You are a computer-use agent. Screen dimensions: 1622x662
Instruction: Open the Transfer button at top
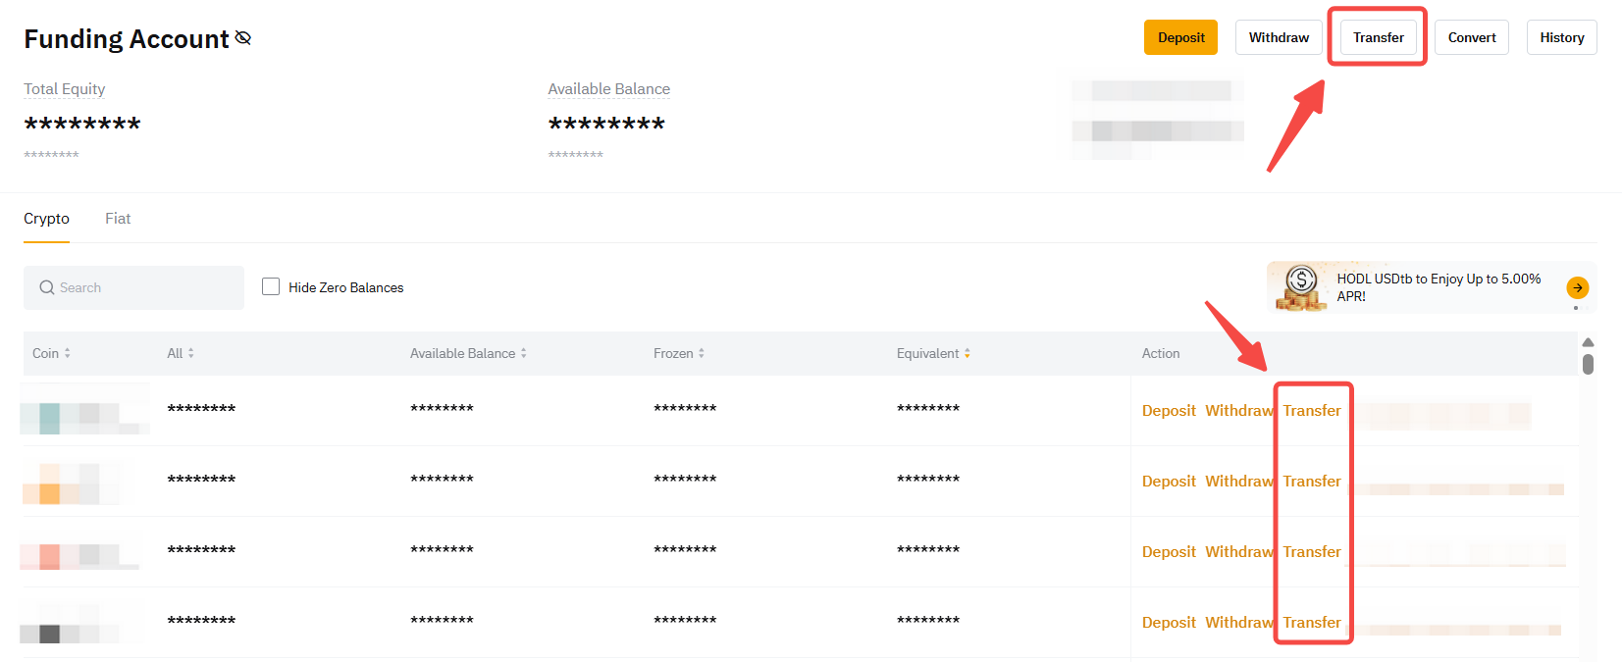[x=1378, y=37]
